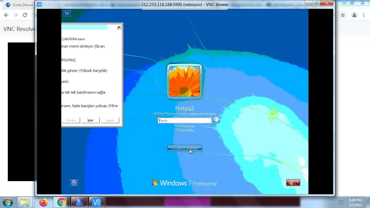Show hidden tray icons arrow
Viewport: 370px width, 208px height.
click(334, 203)
